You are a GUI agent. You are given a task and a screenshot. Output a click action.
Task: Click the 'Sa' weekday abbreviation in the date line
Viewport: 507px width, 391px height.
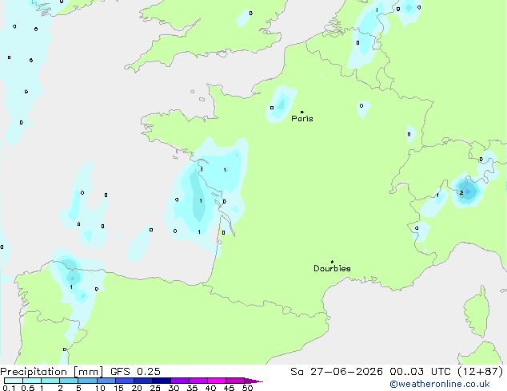[297, 372]
